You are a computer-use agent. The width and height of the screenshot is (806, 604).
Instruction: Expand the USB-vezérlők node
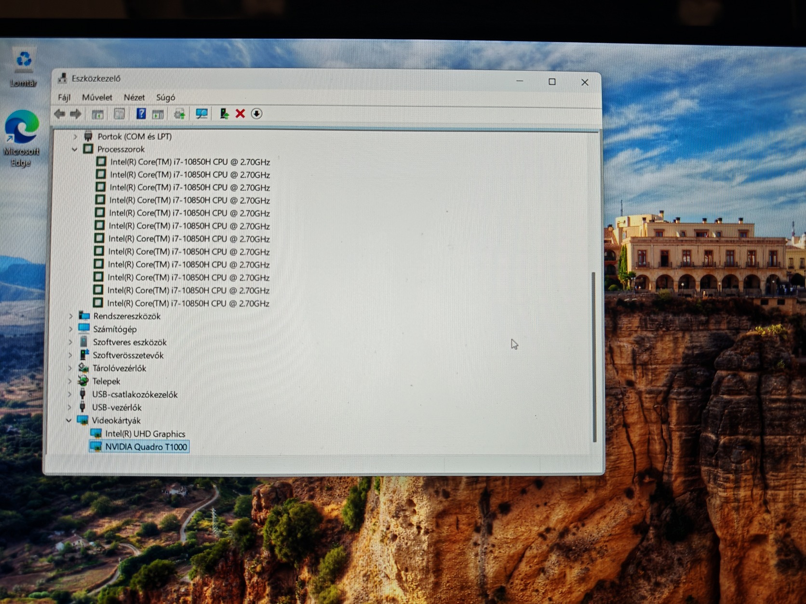click(69, 407)
